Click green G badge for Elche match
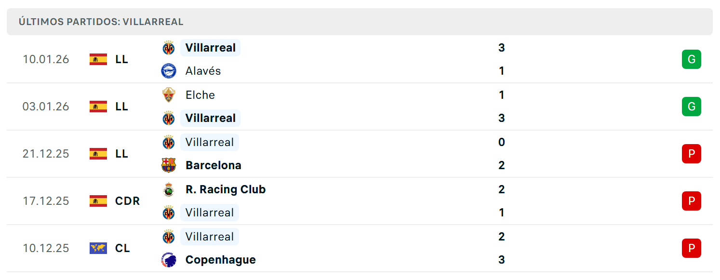This screenshot has width=720, height=280. click(x=691, y=107)
